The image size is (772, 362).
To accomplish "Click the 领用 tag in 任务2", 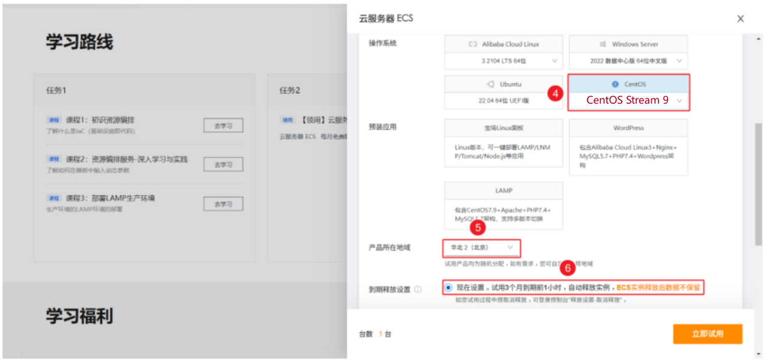I will tap(287, 120).
